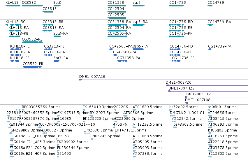Click protein CG3532-PB
The height and width of the screenshot is (158, 248).
[x=32, y=67]
